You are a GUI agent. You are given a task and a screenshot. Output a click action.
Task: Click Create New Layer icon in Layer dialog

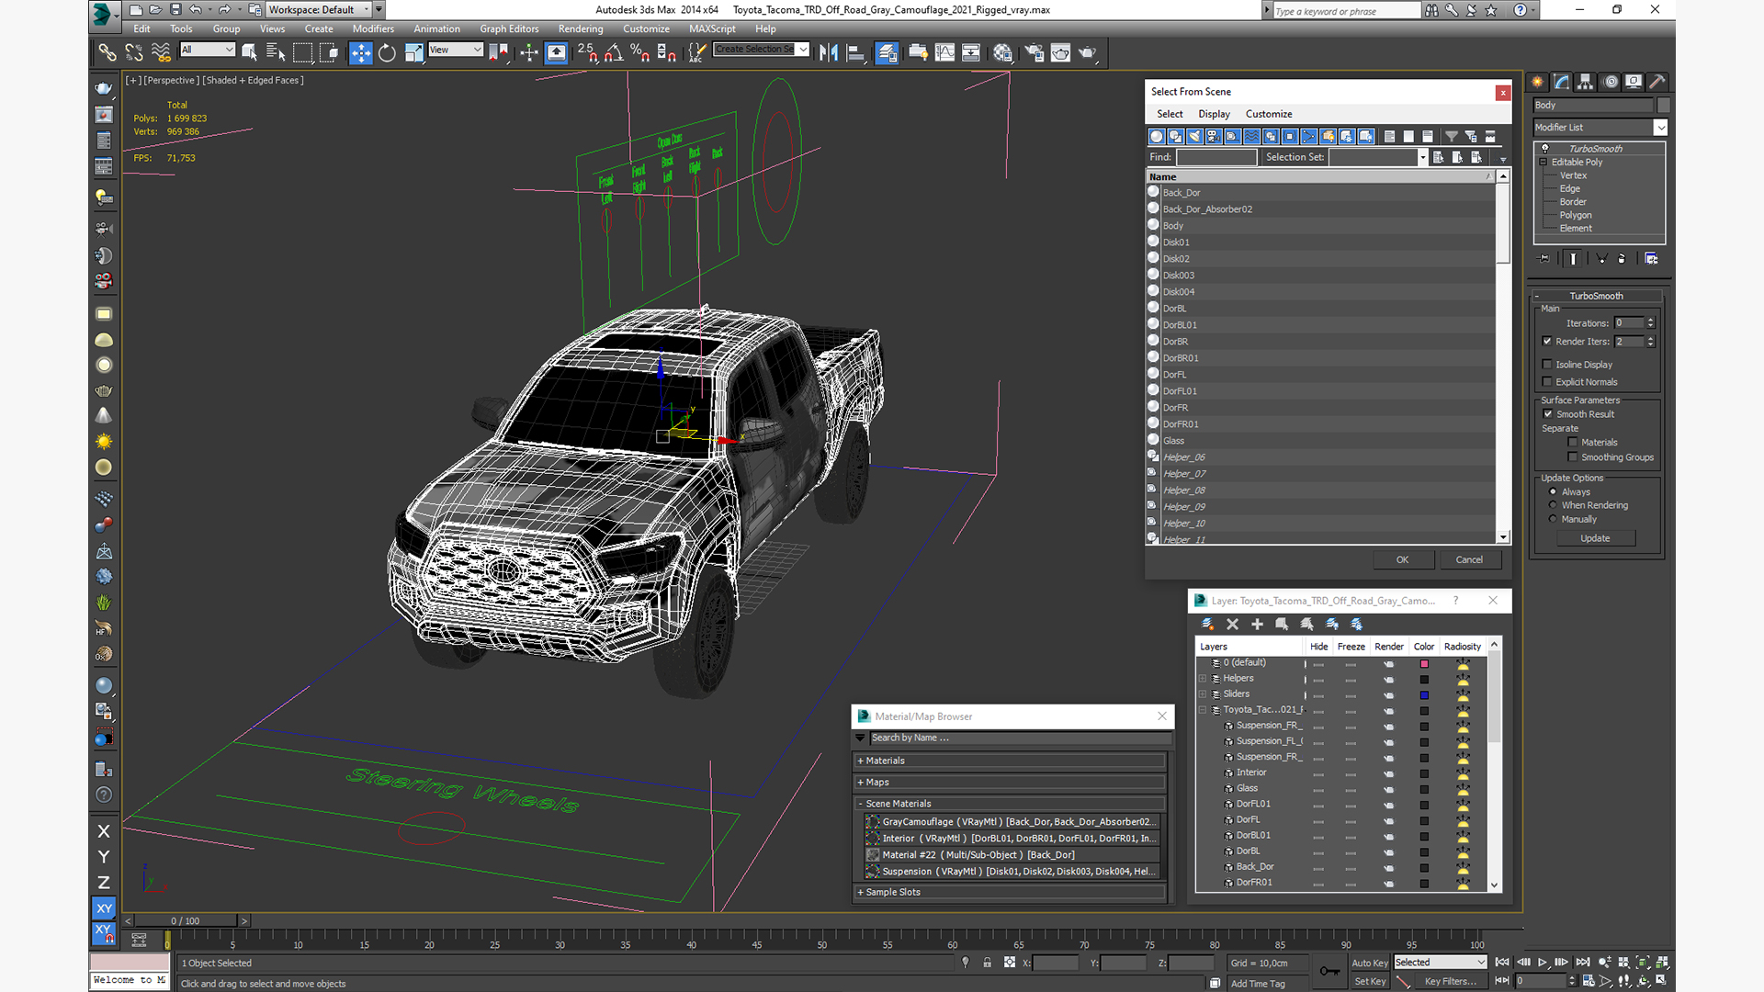tap(1207, 624)
